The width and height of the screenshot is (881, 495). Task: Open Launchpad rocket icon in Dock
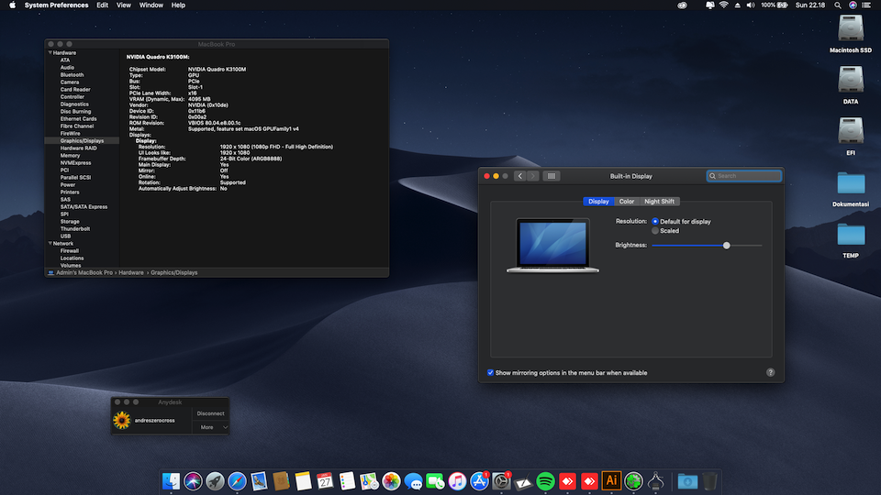(x=215, y=481)
